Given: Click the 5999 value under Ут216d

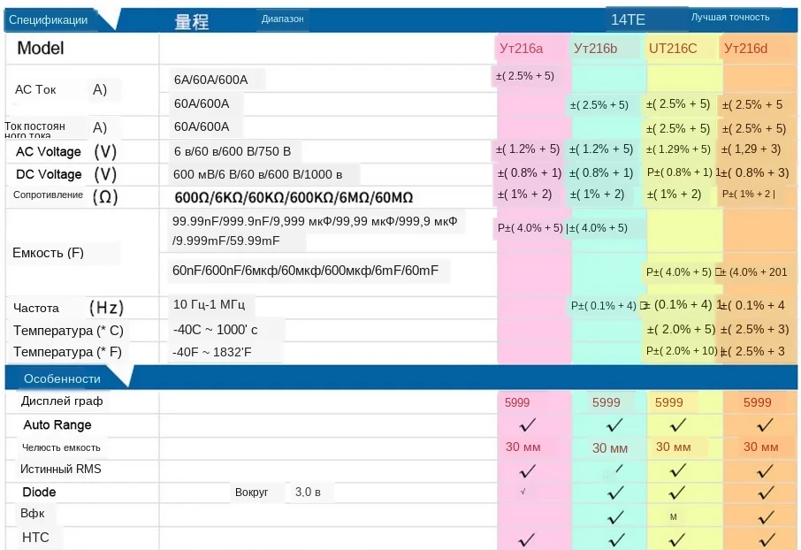Looking at the screenshot, I should click(x=757, y=403).
